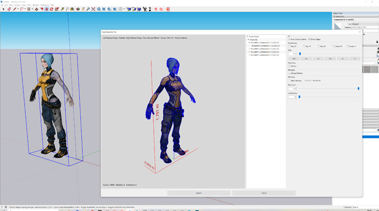Viewport: 379px width, 211px height.
Task: Click the Import button
Action: (199, 193)
